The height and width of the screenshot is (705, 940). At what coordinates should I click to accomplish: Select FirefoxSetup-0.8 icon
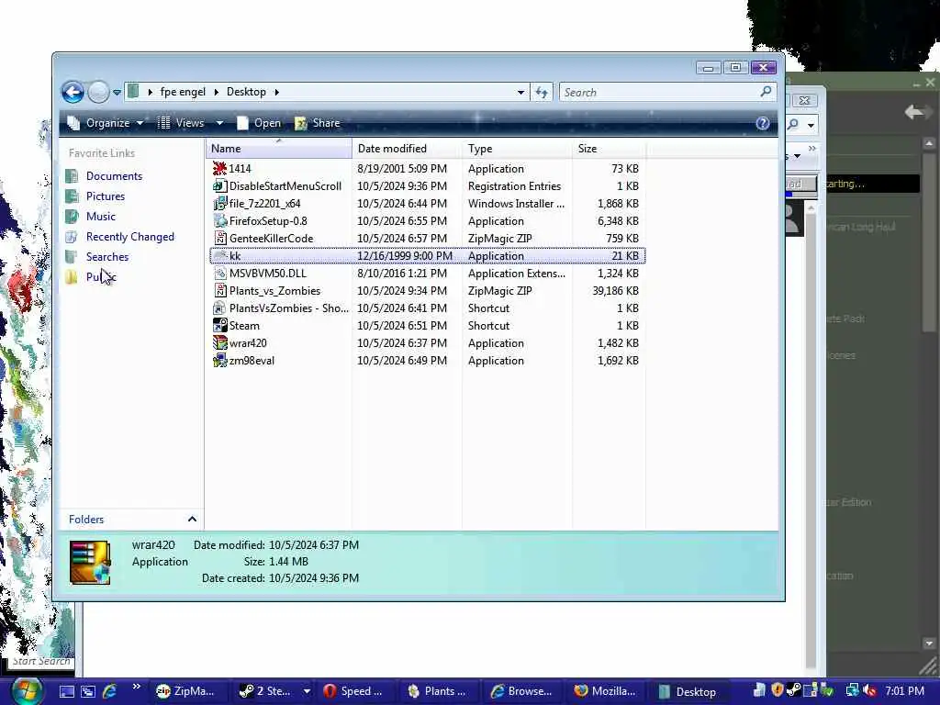220,221
